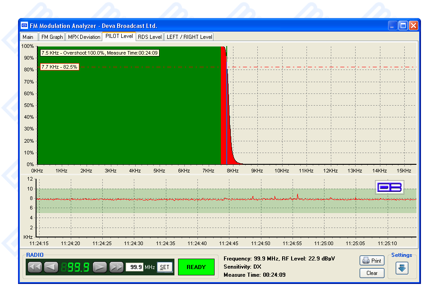Viewport: 439px width, 302px height.
Task: Click the green READY status indicator
Action: pos(196,267)
